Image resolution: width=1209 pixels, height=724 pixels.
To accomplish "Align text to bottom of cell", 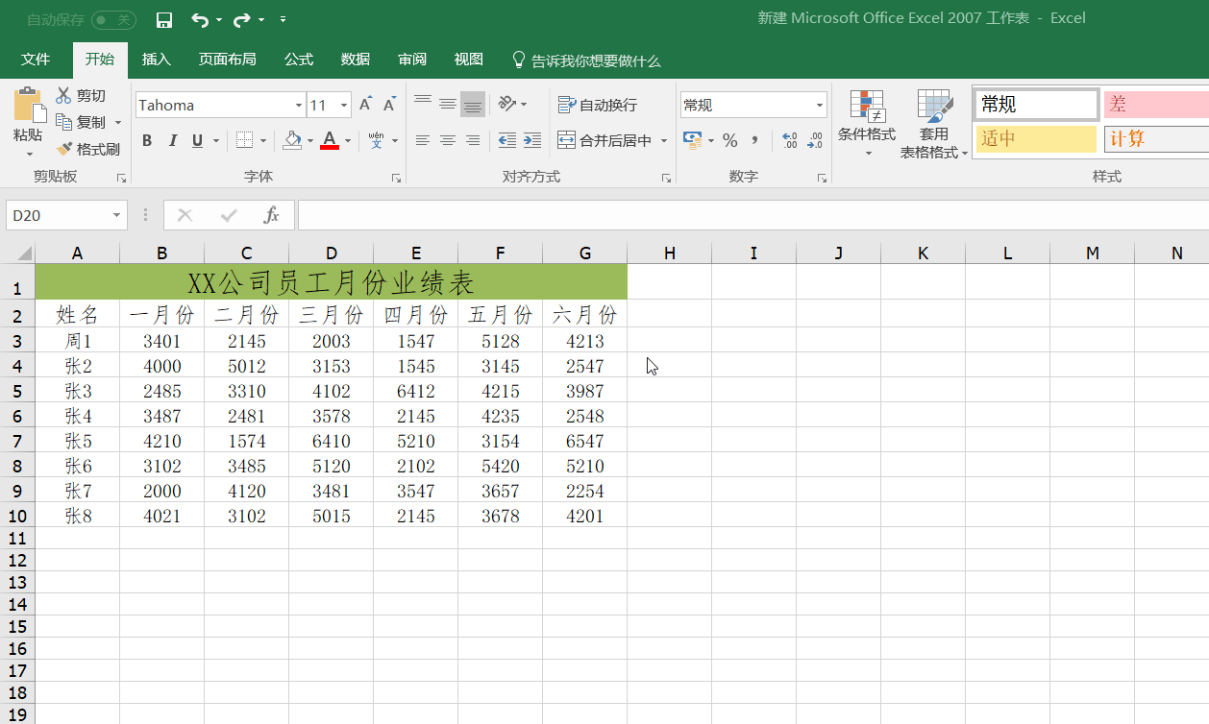I will (x=473, y=104).
